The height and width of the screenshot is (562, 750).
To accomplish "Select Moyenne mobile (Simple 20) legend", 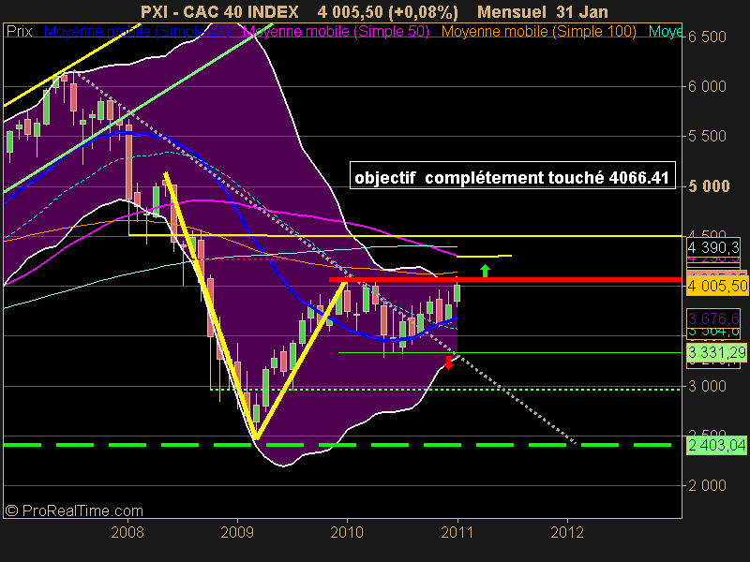I will coord(137,32).
